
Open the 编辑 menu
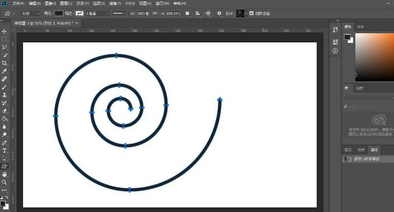pos(34,4)
